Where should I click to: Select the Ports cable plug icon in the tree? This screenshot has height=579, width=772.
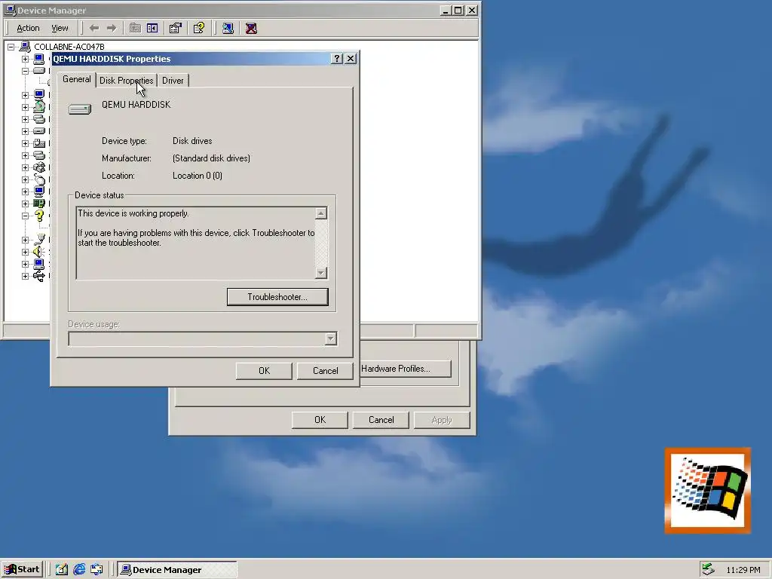coord(39,240)
